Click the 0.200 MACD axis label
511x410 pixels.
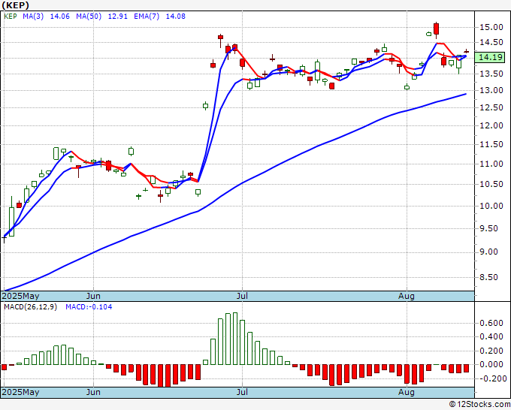click(x=491, y=351)
